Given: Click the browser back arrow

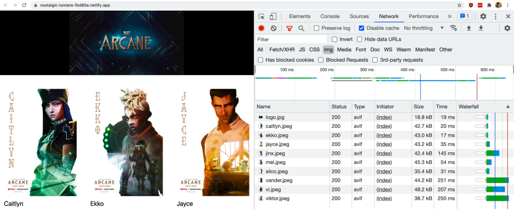Looking at the screenshot, I should (x=6, y=5).
